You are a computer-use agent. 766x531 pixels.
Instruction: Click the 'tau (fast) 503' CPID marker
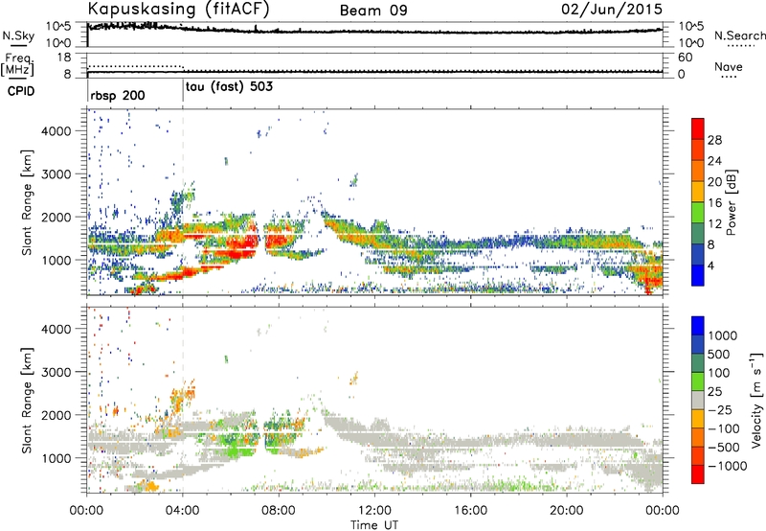click(229, 87)
